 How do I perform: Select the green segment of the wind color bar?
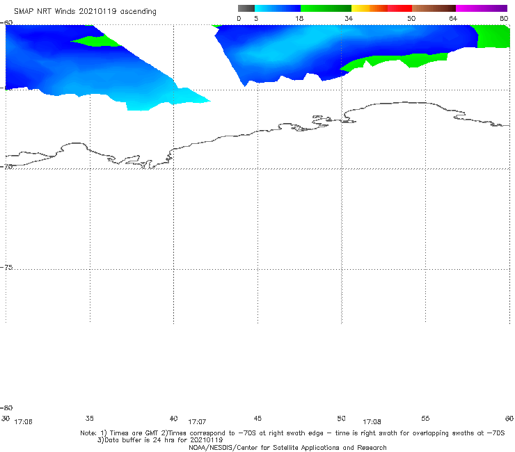point(326,8)
